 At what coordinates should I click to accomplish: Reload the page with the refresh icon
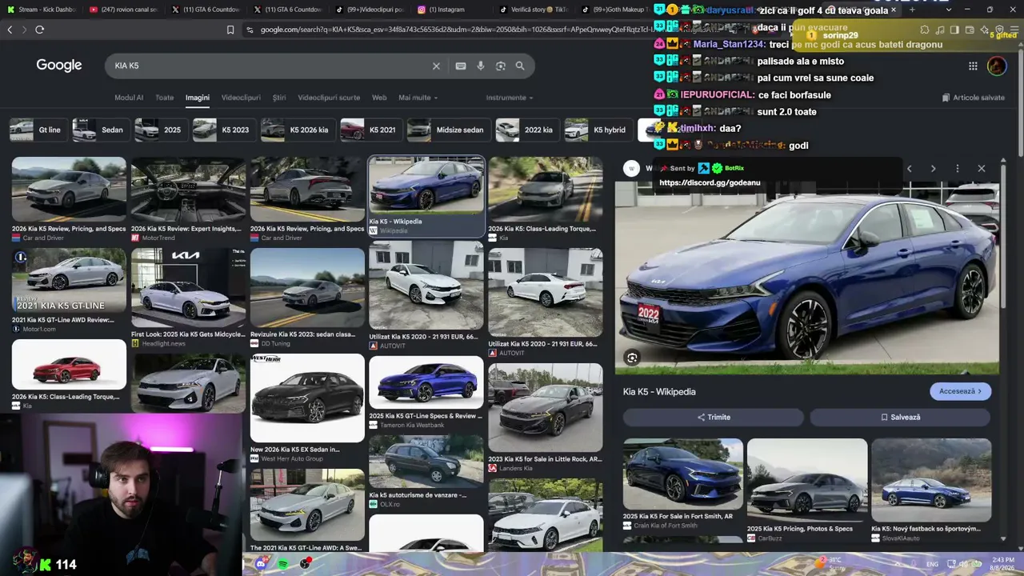coord(39,30)
